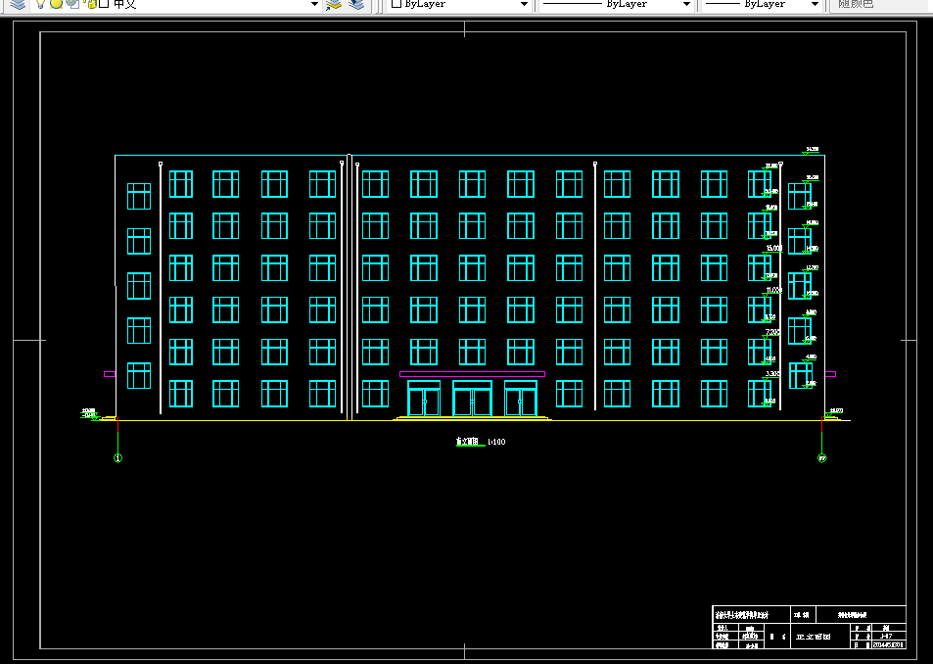Click the 15.000 elevation mark

(x=773, y=248)
